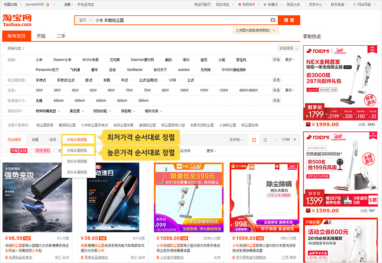The image size is (382, 263).
Task: Open the 真空度 filter dropdown
Action: pyautogui.click(x=77, y=111)
